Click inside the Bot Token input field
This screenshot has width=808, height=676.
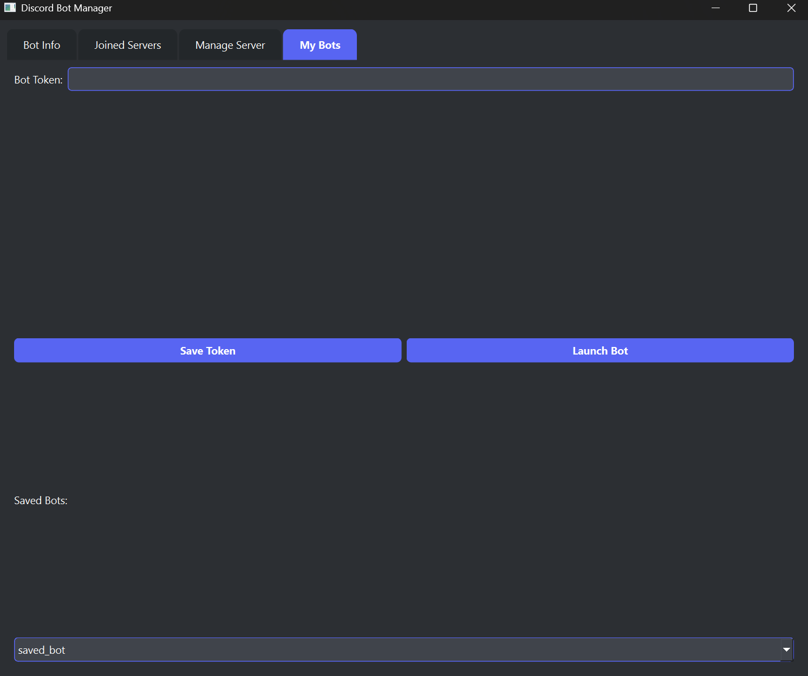(x=431, y=79)
